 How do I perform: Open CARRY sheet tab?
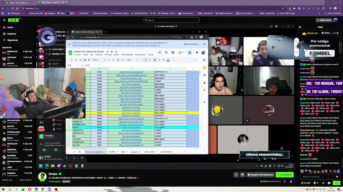[112, 152]
